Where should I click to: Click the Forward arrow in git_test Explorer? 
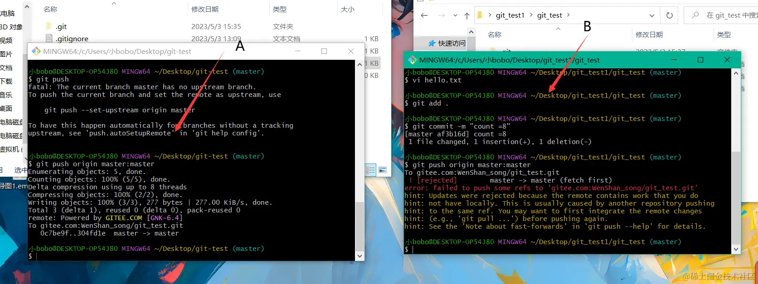pos(442,15)
